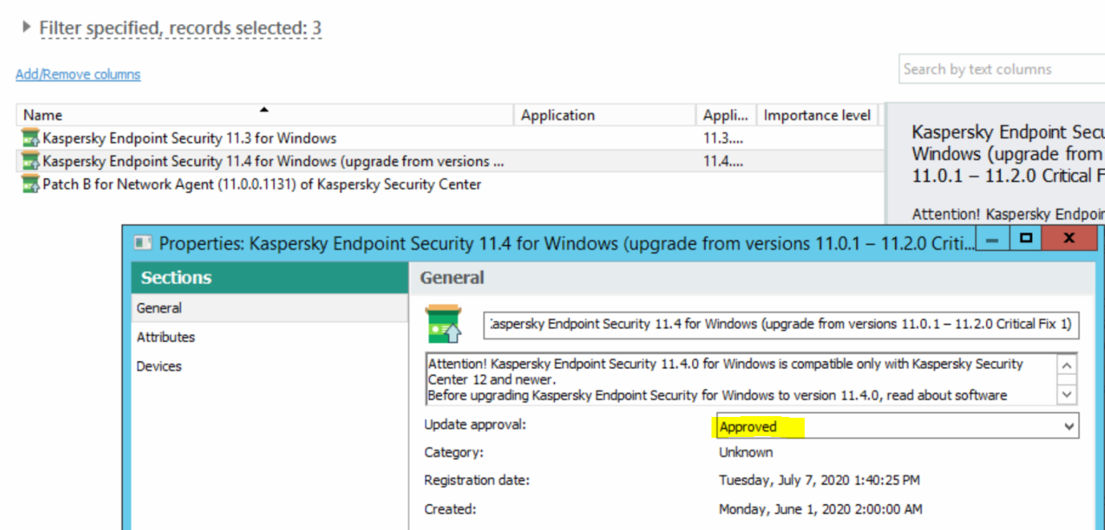Screen dimensions: 1105x530
Task: Minimize the Properties dialog window
Action: pos(993,238)
